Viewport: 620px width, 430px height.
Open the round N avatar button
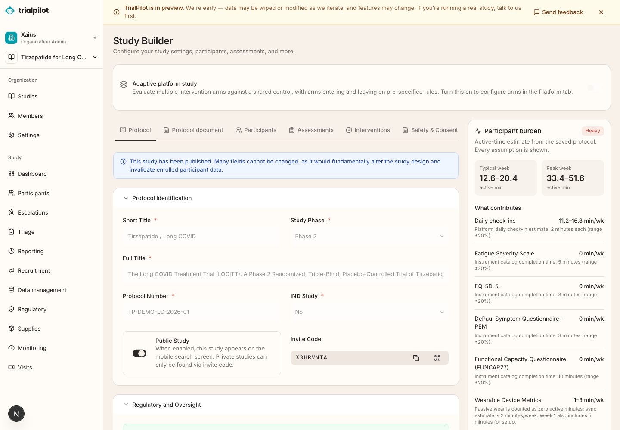pyautogui.click(x=16, y=414)
